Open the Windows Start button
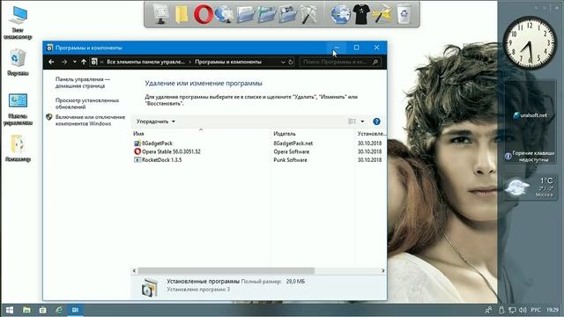This screenshot has height=317, width=564. click(10, 310)
